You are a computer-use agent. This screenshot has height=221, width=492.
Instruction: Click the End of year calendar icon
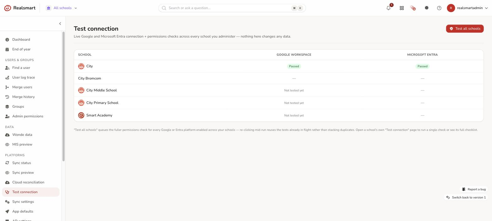pos(7,49)
